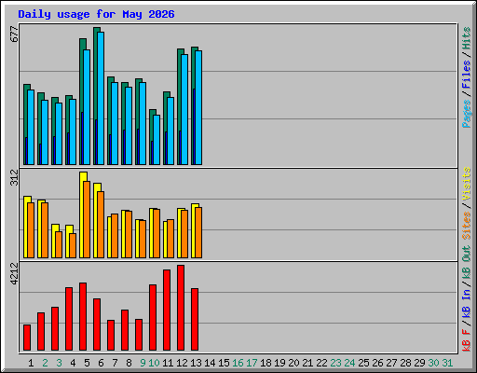This screenshot has width=477, height=373.
Task: Click day 27 on the x-axis
Action: coord(391,363)
